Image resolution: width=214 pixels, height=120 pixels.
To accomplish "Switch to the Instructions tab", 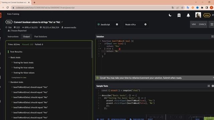I will (x=13, y=36).
